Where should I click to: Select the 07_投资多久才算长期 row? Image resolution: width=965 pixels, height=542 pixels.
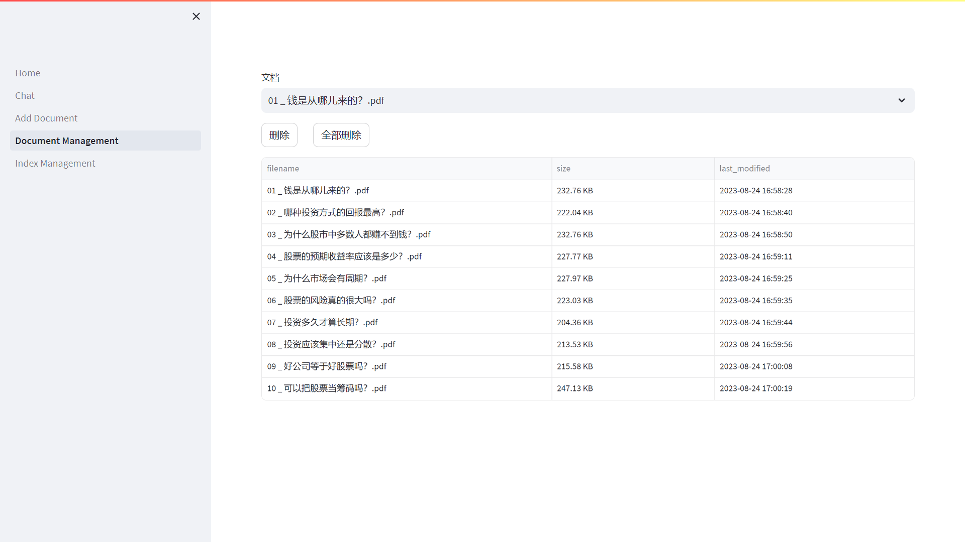pyautogui.click(x=322, y=322)
